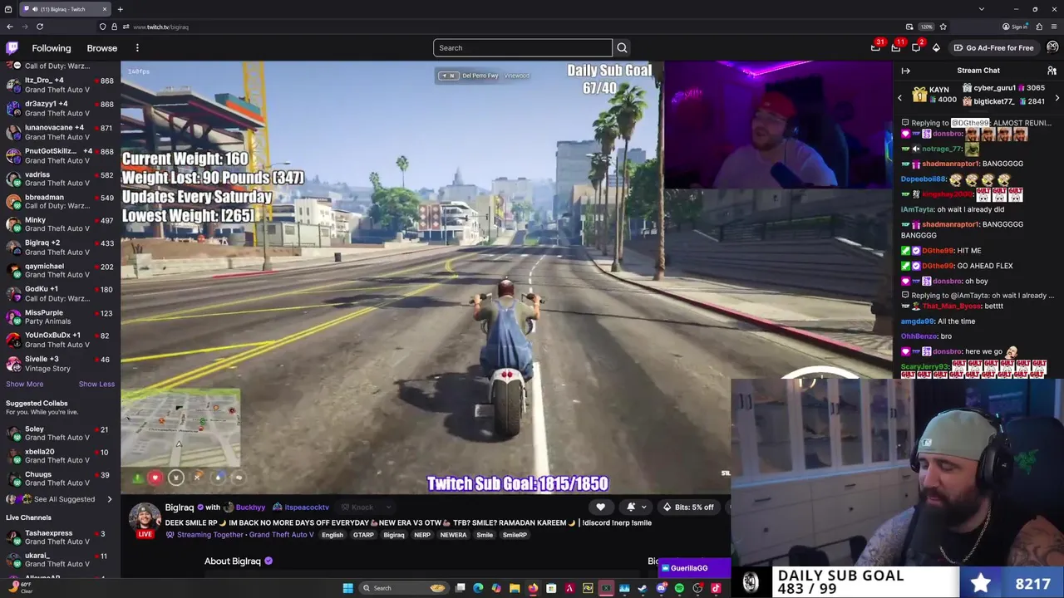Open the 120% zoom level indicator
The height and width of the screenshot is (598, 1064).
[x=926, y=27]
